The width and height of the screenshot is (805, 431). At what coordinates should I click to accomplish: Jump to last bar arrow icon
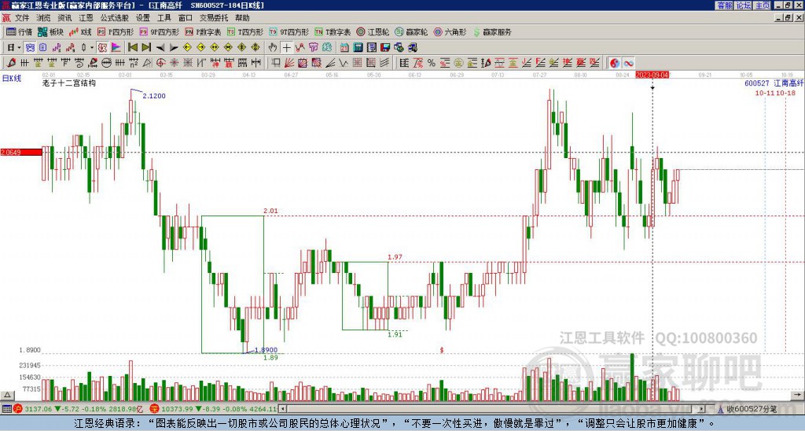pyautogui.click(x=146, y=48)
